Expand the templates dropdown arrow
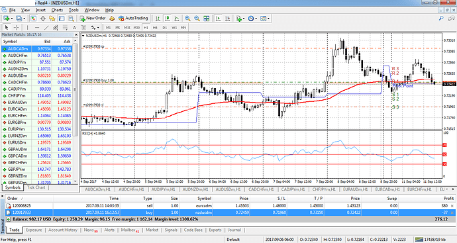457x243 pixels. [268, 19]
